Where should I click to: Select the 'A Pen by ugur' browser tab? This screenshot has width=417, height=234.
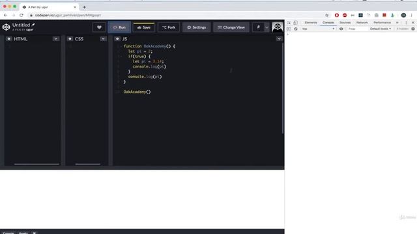pyautogui.click(x=50, y=7)
